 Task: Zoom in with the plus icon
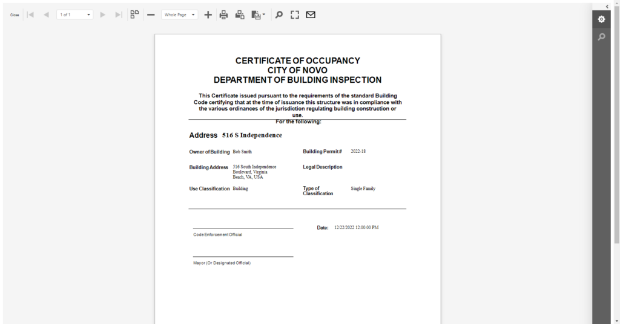pos(208,15)
